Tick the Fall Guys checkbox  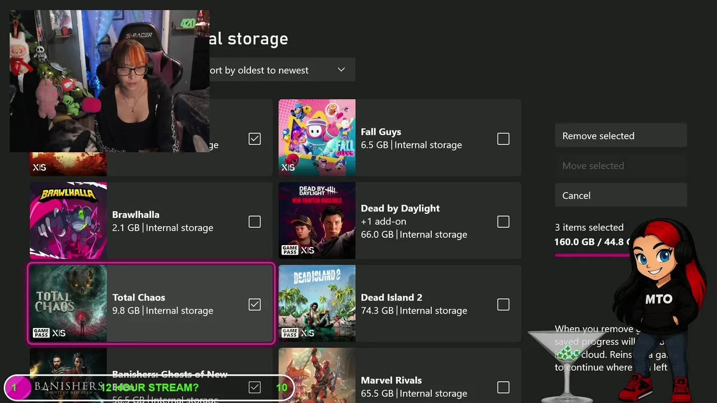504,139
